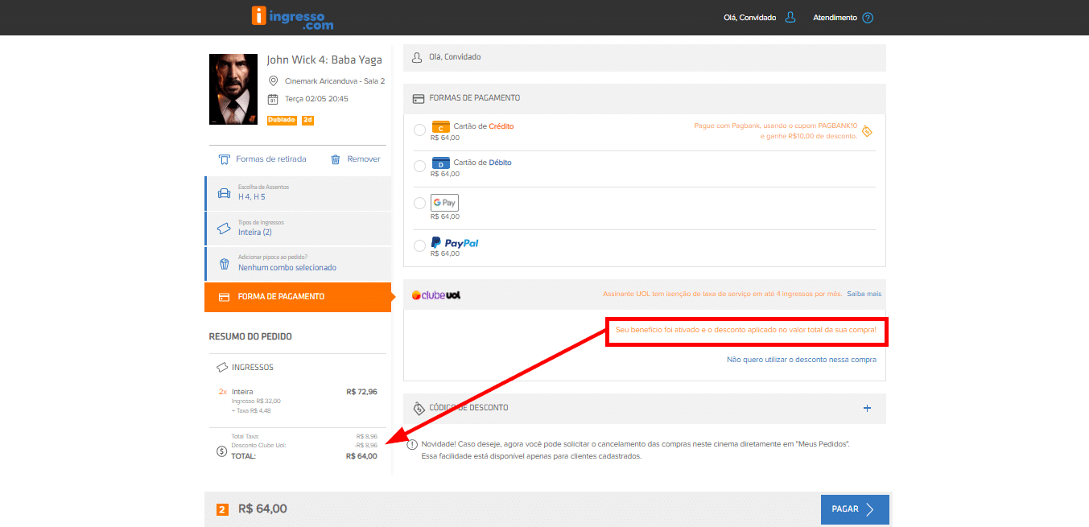1089x527 pixels.
Task: Click the Cinemark Aricanduva - Sala 2 text
Action: (x=335, y=80)
